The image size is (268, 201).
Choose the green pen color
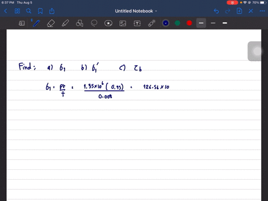pyautogui.click(x=178, y=23)
